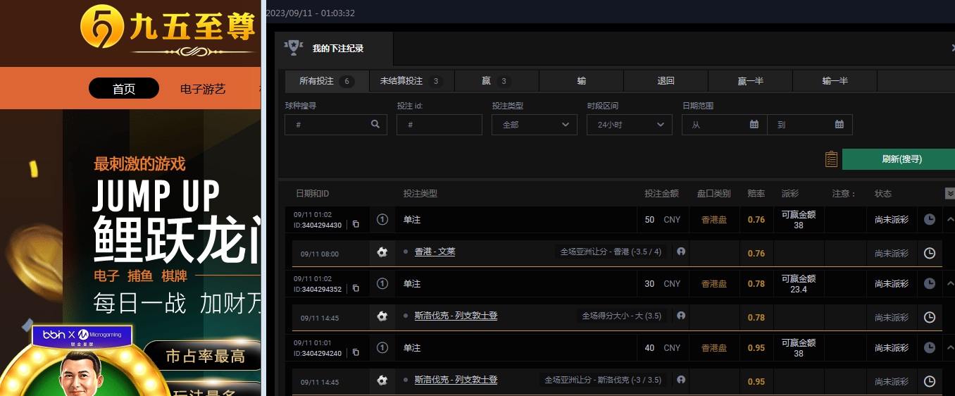Click filled clock icon on the 50 CNY bet

click(930, 220)
